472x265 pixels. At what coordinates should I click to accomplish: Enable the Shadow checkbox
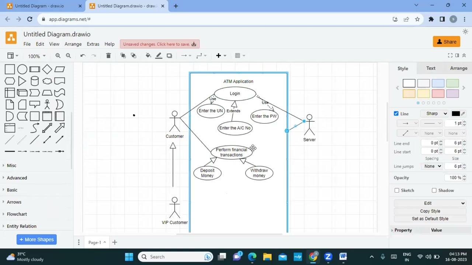434,190
